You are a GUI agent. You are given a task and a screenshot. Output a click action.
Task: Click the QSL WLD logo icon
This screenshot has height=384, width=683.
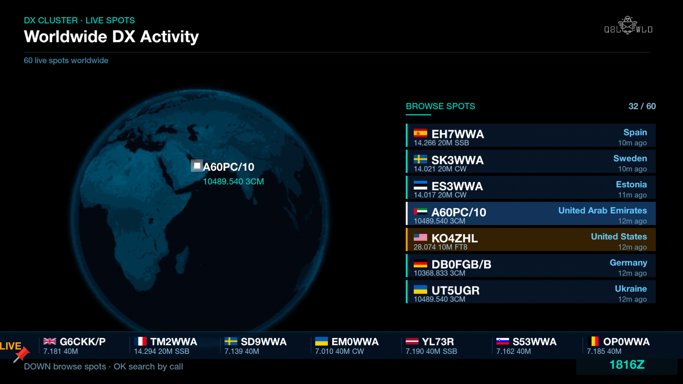pyautogui.click(x=628, y=26)
